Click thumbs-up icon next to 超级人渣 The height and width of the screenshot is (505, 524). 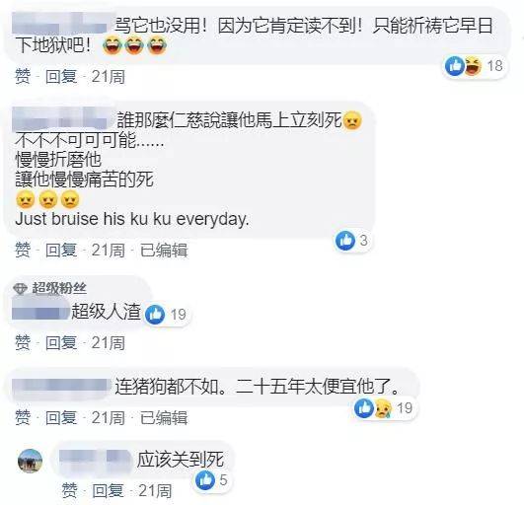[155, 315]
